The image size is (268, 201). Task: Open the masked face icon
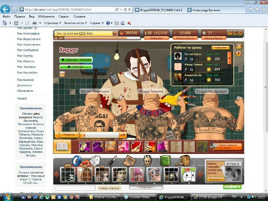click(148, 161)
